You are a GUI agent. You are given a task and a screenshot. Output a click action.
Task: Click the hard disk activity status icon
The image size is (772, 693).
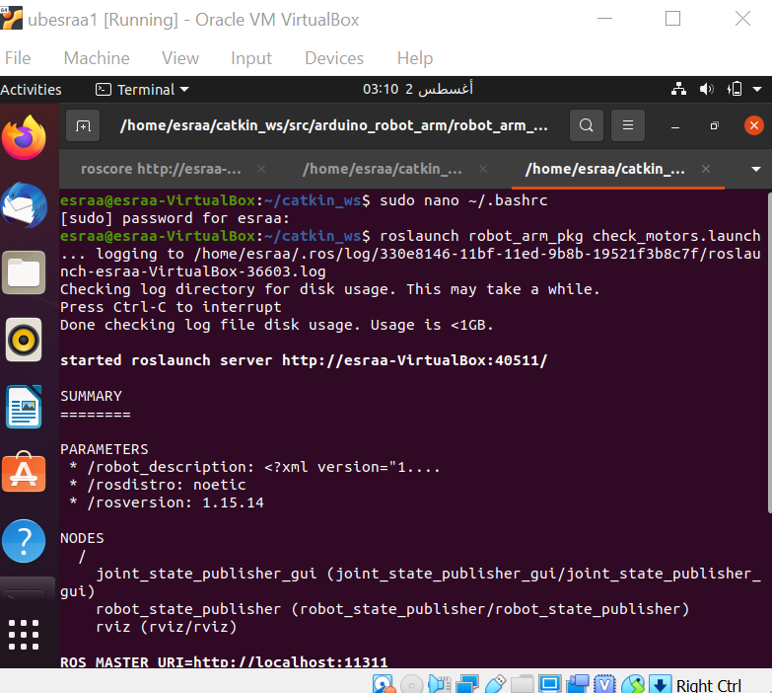(384, 685)
